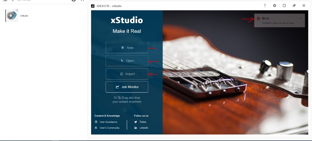Close the 3DEXCITE xStudio widget
The width and height of the screenshot is (312, 141).
point(304,6)
